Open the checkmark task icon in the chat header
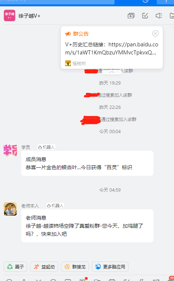The width and height of the screenshot is (174, 281). [145, 15]
